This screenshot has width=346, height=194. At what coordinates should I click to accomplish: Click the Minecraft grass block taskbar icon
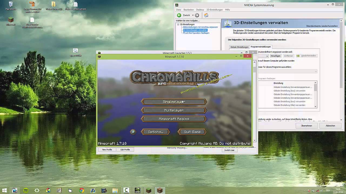pyautogui.click(x=149, y=190)
